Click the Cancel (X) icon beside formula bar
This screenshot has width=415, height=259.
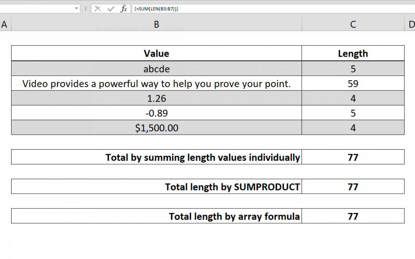[x=98, y=8]
